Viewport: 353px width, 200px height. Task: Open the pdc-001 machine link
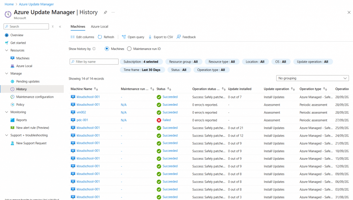82,120
